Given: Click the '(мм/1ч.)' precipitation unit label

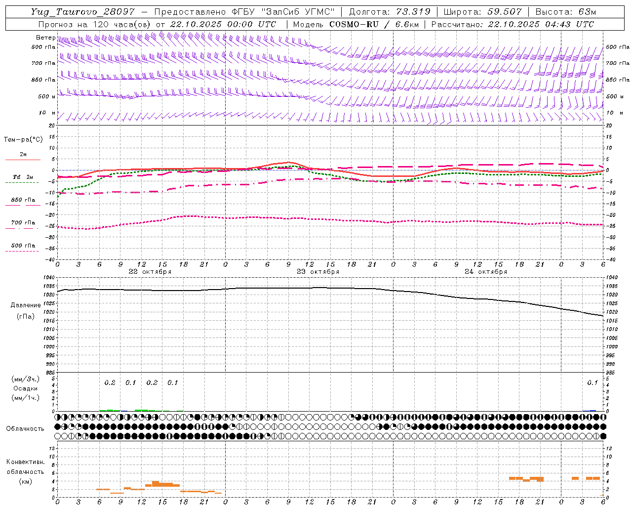Looking at the screenshot, I should pyautogui.click(x=26, y=398).
